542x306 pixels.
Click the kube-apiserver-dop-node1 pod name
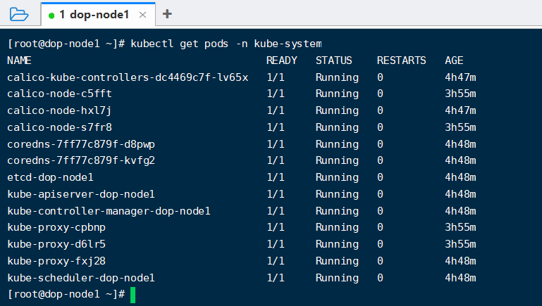click(x=81, y=194)
